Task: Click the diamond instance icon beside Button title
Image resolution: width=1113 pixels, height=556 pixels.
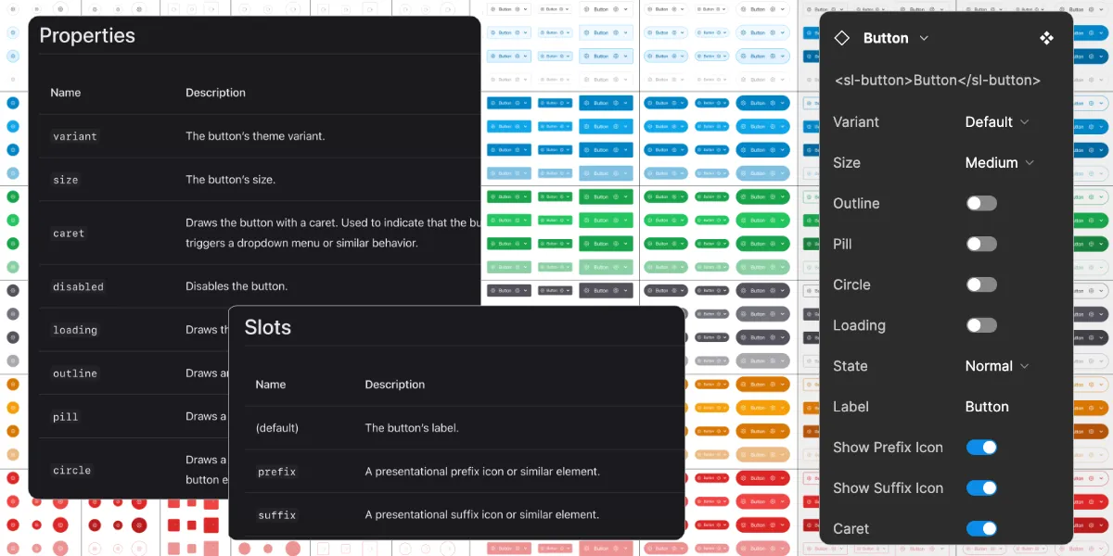Action: 842,38
